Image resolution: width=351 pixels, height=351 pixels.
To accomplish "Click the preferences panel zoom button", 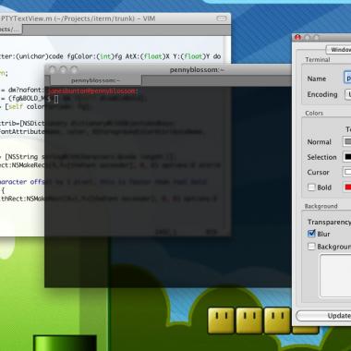I will tap(317, 38).
